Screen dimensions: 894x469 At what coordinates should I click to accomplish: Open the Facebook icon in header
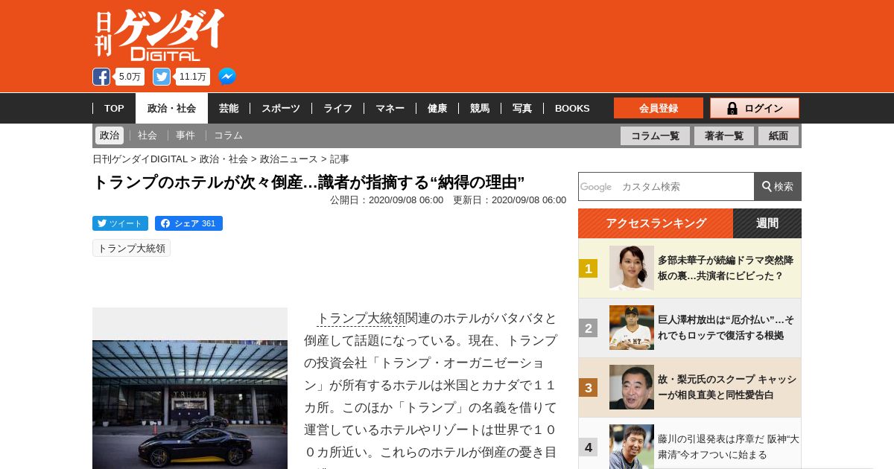[x=101, y=77]
